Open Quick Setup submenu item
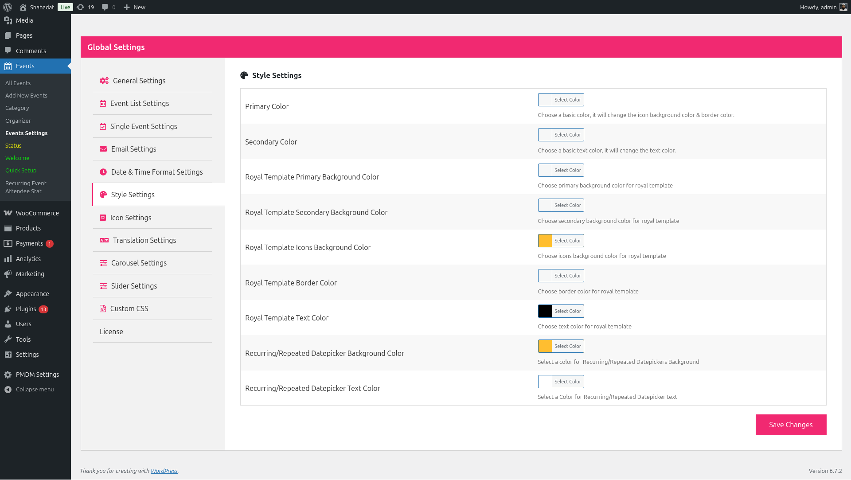The image size is (851, 480). point(21,170)
